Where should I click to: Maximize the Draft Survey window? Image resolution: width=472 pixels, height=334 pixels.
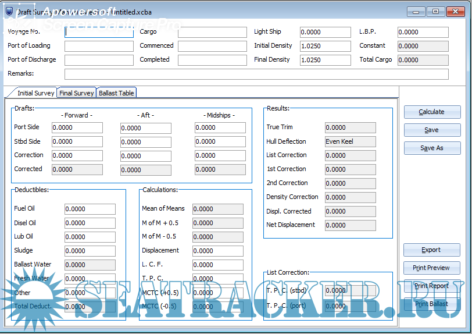436,12
